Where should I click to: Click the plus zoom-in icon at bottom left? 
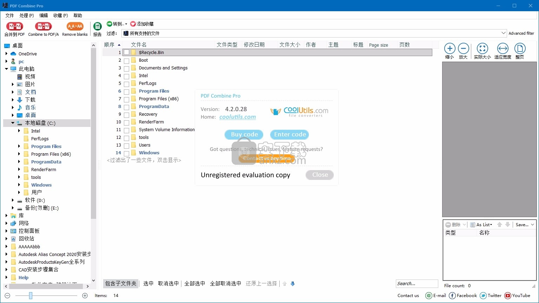coord(85,296)
